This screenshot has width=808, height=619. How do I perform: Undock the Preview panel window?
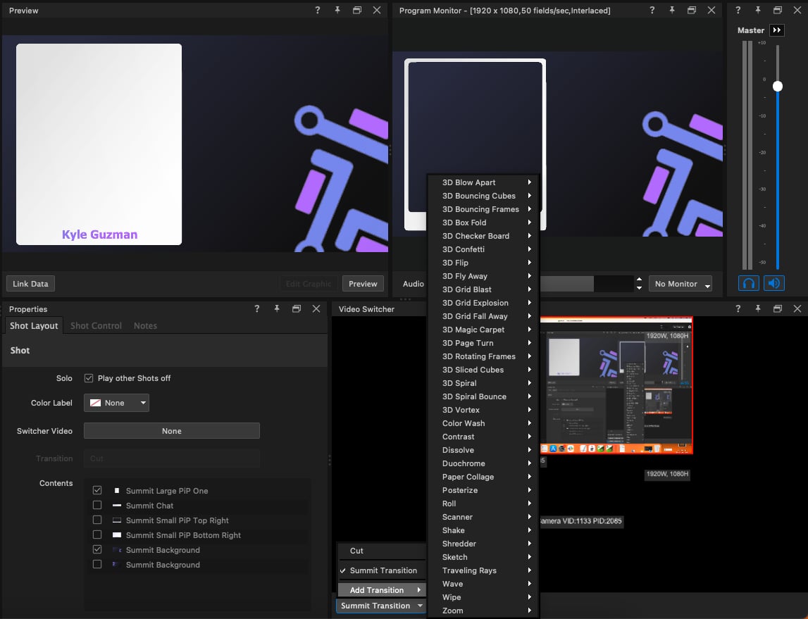tap(356, 11)
